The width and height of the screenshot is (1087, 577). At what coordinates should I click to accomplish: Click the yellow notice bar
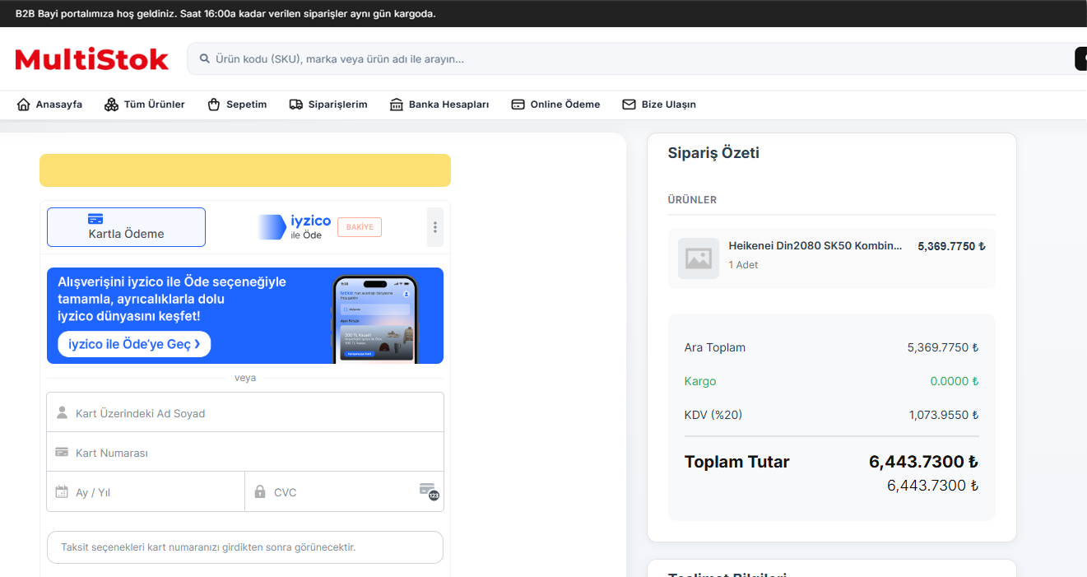pyautogui.click(x=245, y=170)
